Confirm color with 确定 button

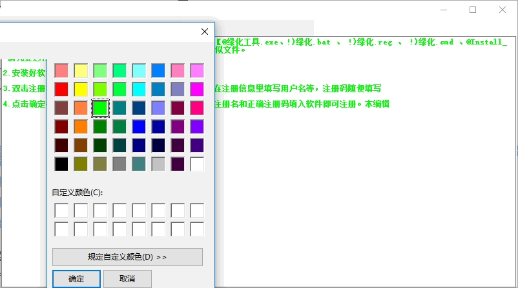(x=76, y=279)
